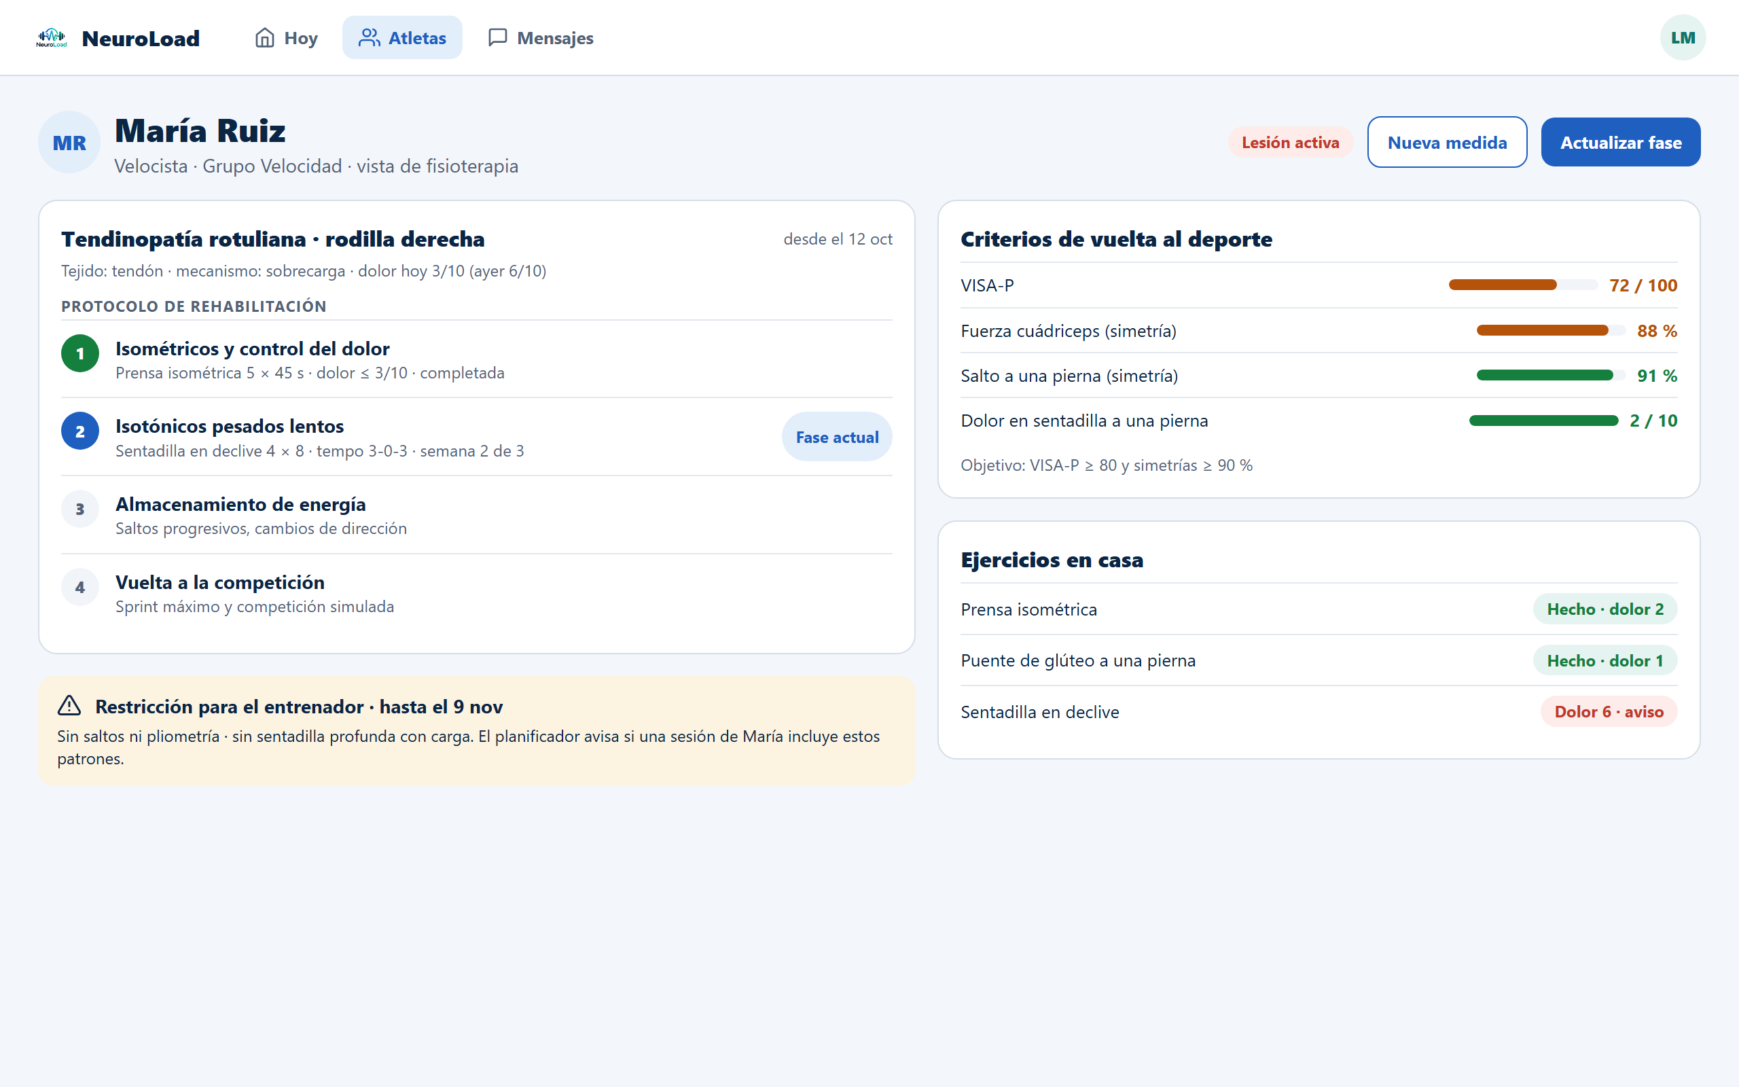Image resolution: width=1739 pixels, height=1087 pixels.
Task: Select Isométricos y control del dolor phase
Action: pyautogui.click(x=252, y=349)
